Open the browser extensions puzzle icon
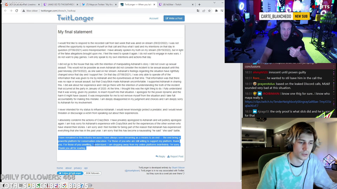This screenshot has height=189, width=337. [x=216, y=10]
